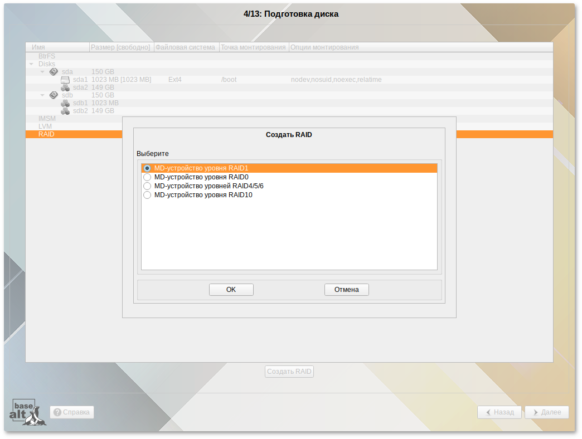Click the sda1 partition icon
582x439 pixels.
(65, 80)
